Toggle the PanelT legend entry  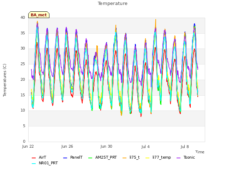(x=73, y=157)
